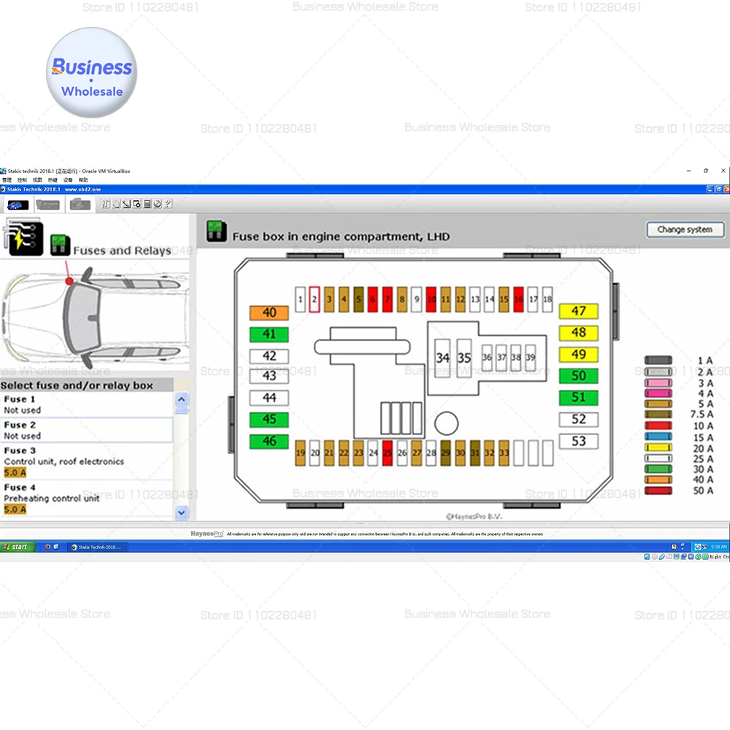Click green fuse 41 in the diagram

pyautogui.click(x=269, y=335)
